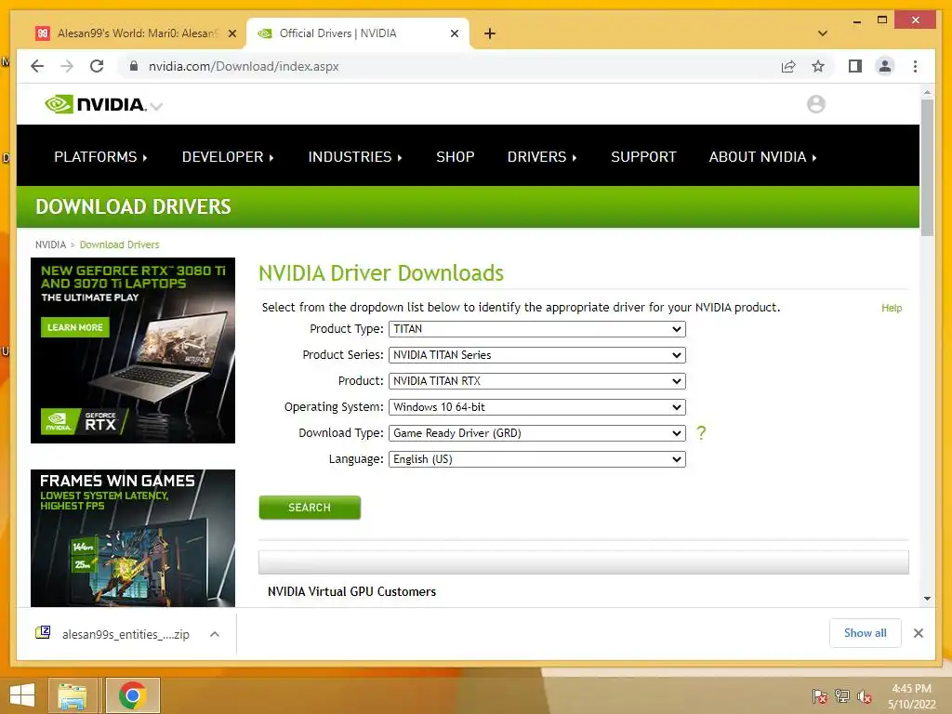Click Show all downloads

[866, 633]
